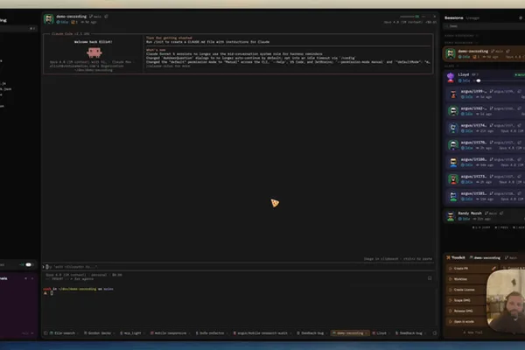Click the Claude prompt input field
Viewport: 525px width, 350px height.
coord(238,267)
